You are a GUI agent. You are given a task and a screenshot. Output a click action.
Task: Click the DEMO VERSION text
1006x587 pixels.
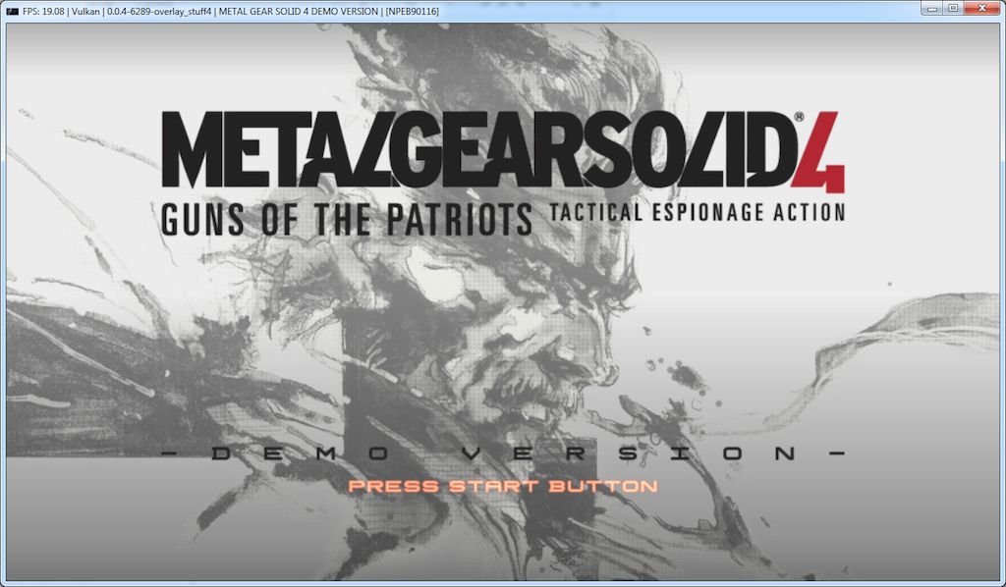(504, 454)
